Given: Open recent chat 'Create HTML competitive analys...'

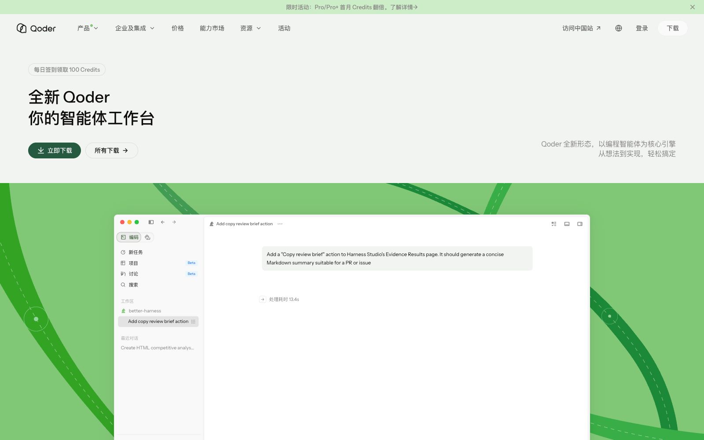Looking at the screenshot, I should [158, 348].
